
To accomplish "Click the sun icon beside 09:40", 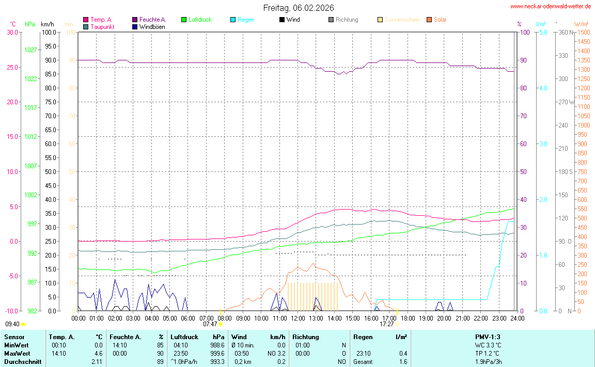I will pyautogui.click(x=23, y=324).
